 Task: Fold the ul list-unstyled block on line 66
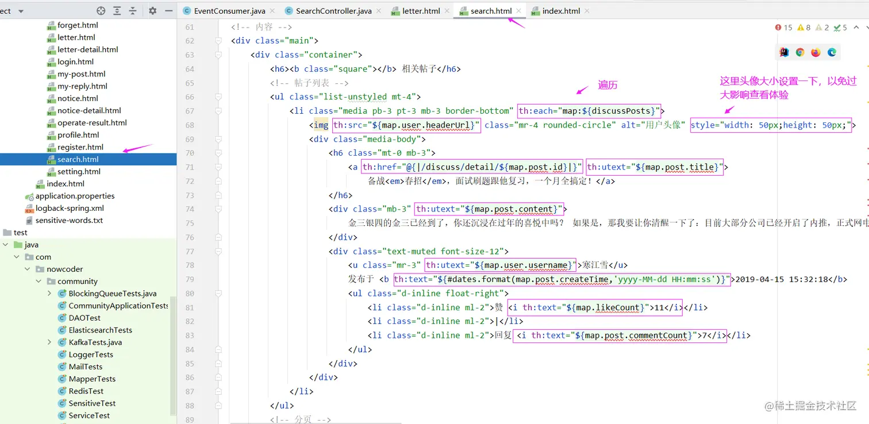218,97
